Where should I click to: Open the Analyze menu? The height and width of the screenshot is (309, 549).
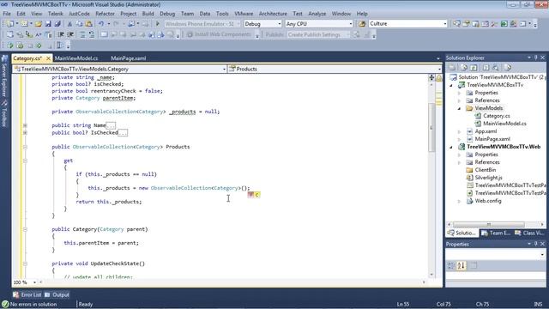[x=317, y=14]
